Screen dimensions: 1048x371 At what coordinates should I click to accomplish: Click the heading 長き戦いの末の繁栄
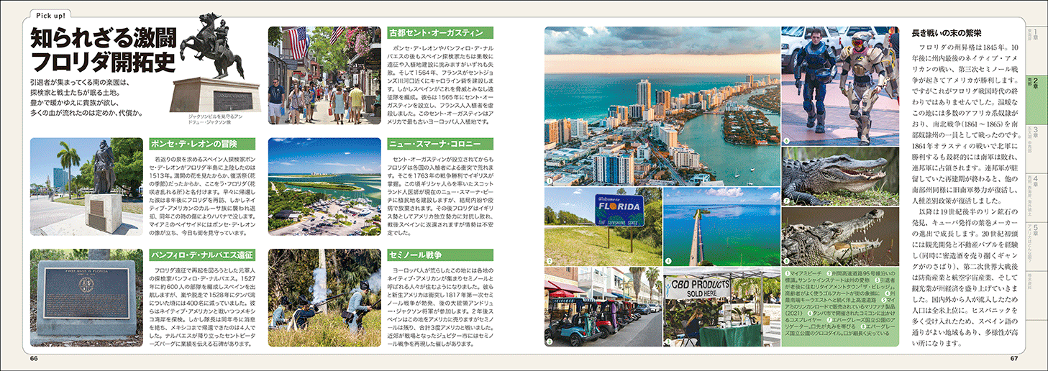tap(945, 32)
